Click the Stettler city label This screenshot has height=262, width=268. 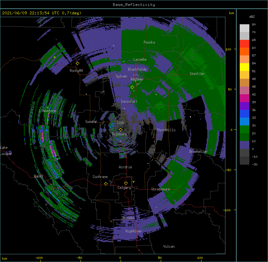tap(197, 74)
